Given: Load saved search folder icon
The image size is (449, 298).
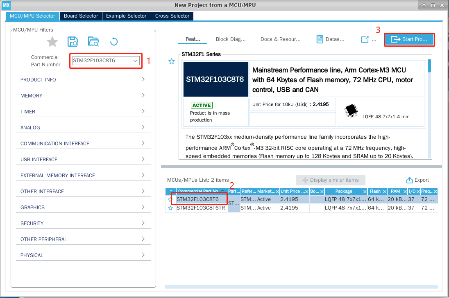Looking at the screenshot, I should click(x=93, y=42).
